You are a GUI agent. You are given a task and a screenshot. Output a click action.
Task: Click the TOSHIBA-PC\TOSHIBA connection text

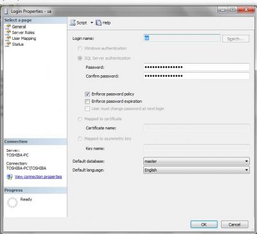[26, 168]
